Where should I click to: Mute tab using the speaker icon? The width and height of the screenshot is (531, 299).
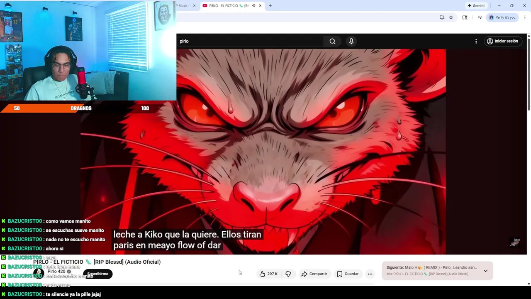click(253, 6)
